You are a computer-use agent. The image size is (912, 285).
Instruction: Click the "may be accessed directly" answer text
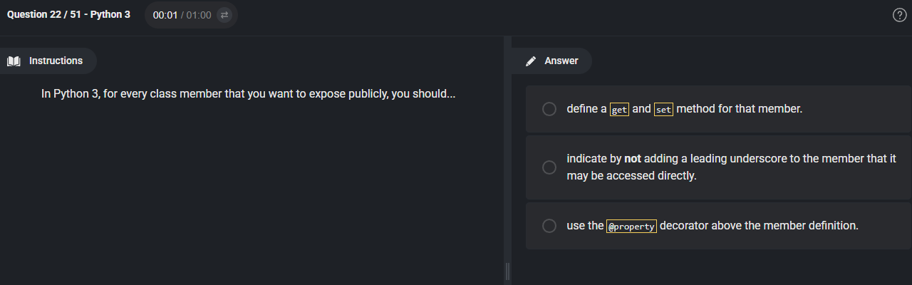pyautogui.click(x=631, y=176)
